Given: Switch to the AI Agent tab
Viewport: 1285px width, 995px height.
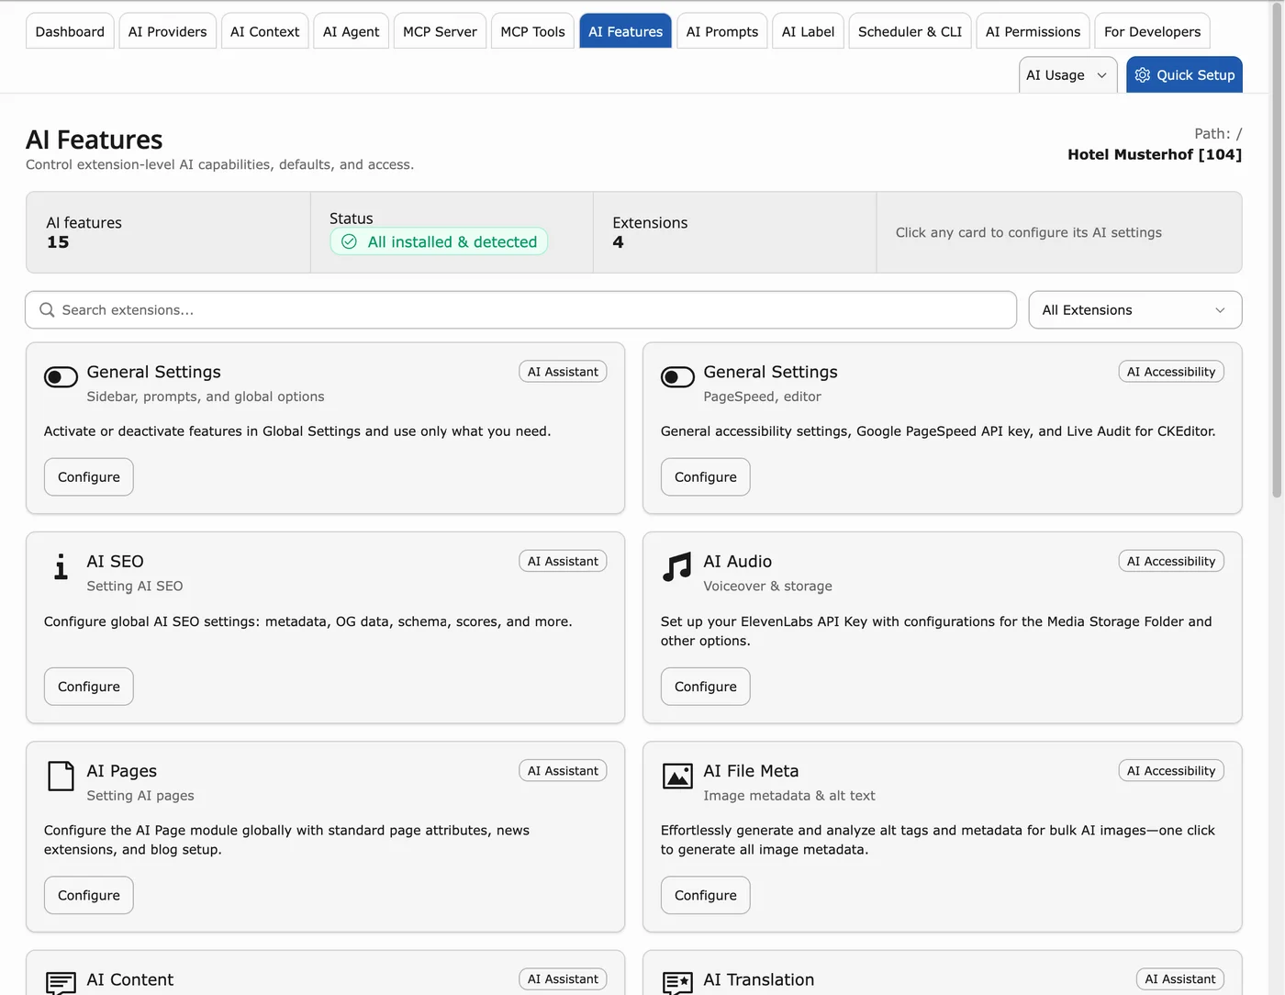Looking at the screenshot, I should coord(351,31).
